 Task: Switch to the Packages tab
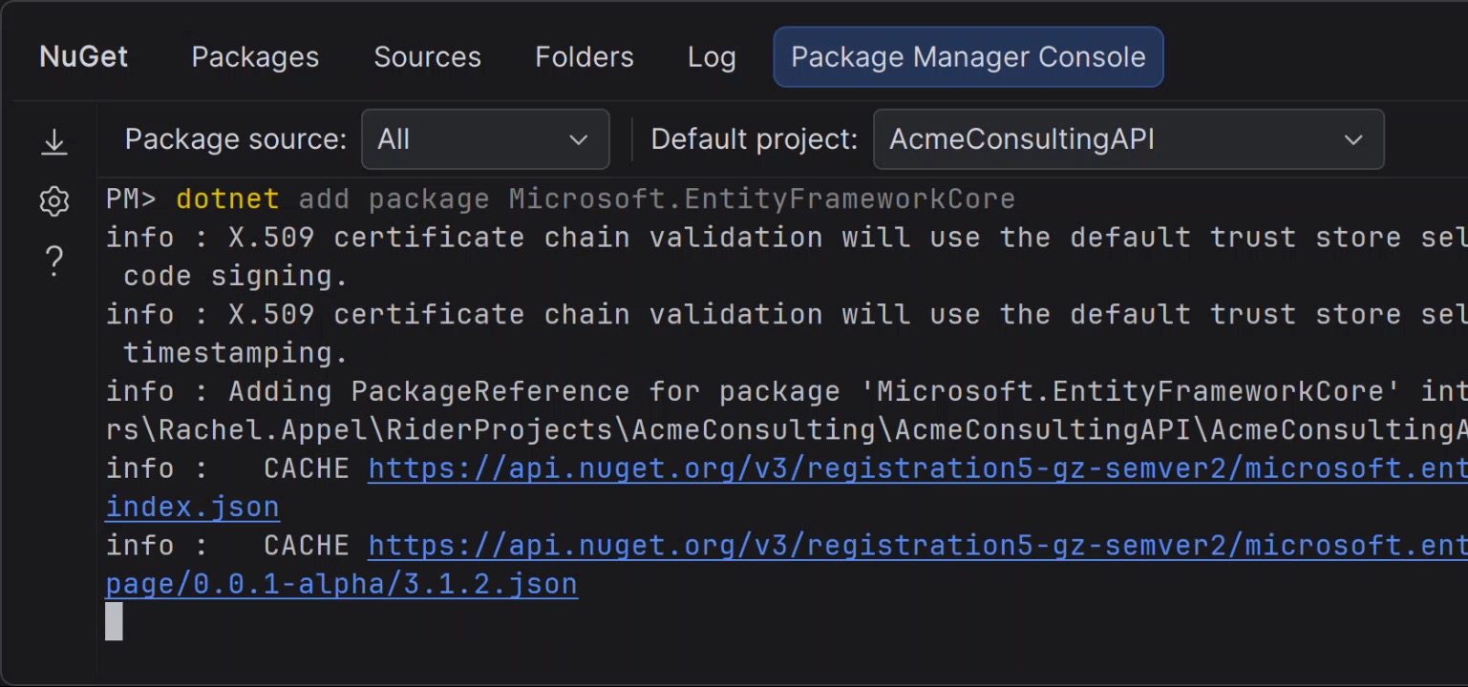pos(255,57)
